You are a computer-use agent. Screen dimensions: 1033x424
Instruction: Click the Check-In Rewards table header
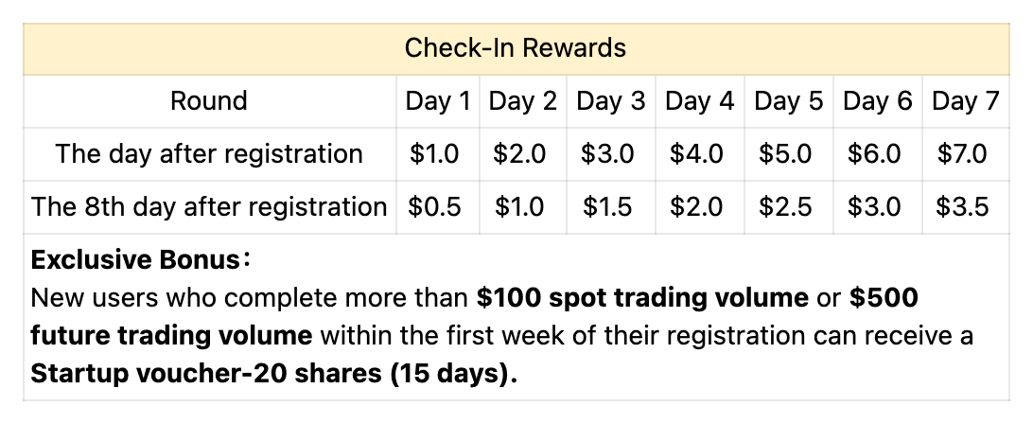click(516, 47)
